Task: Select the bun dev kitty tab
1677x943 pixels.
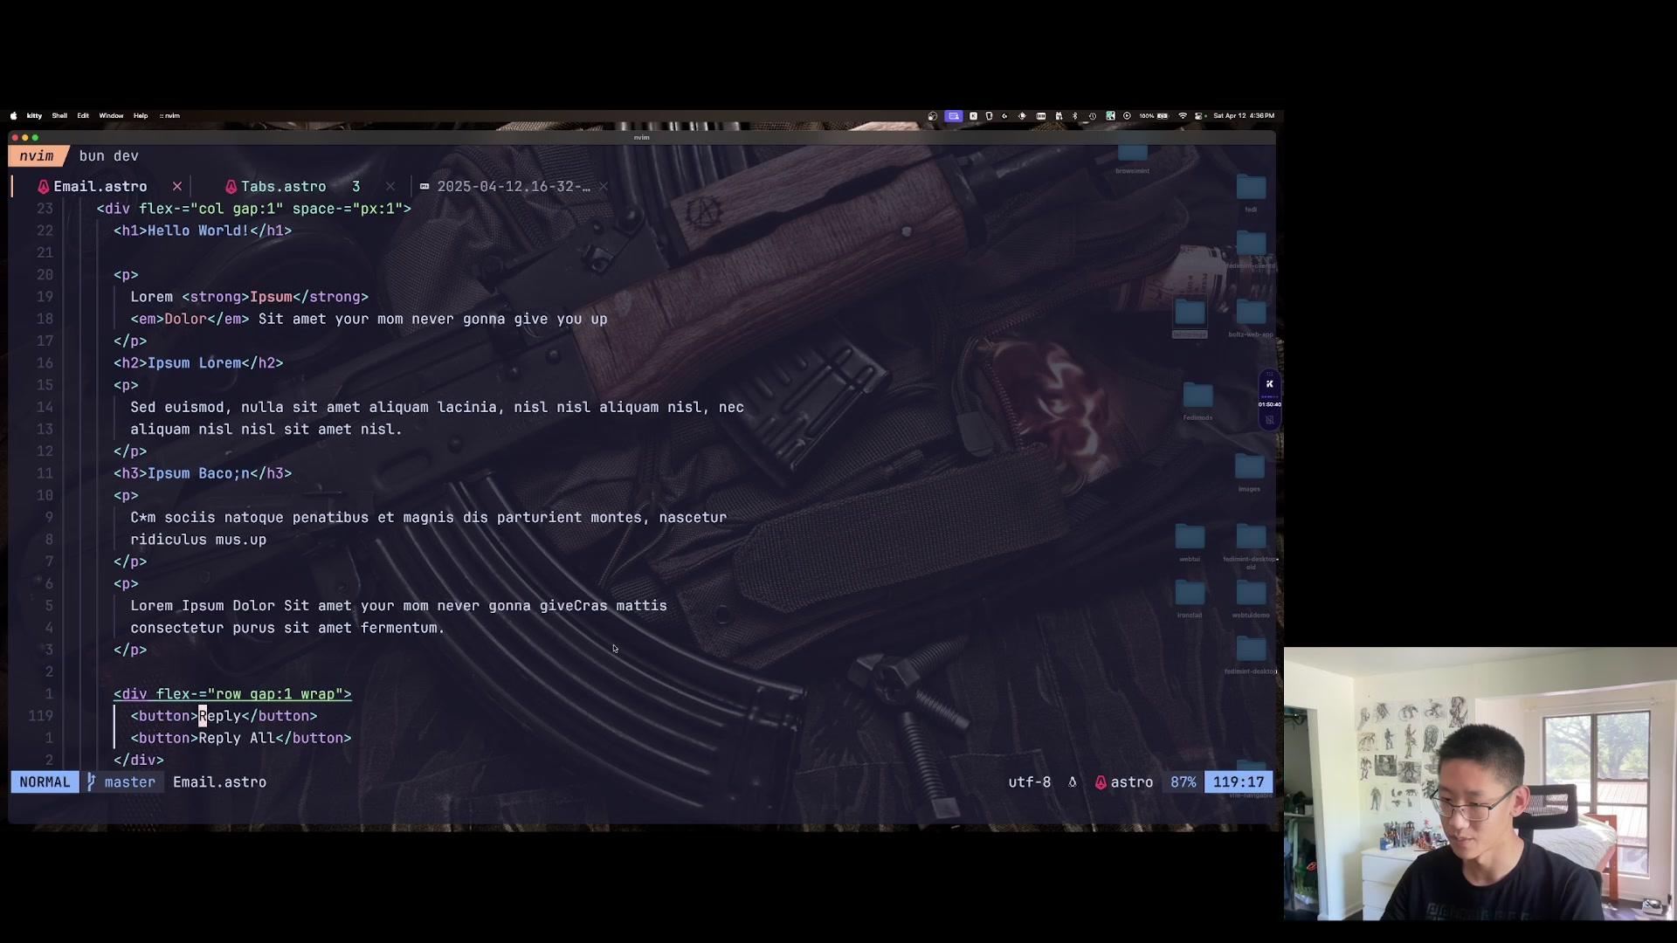Action: pyautogui.click(x=108, y=155)
